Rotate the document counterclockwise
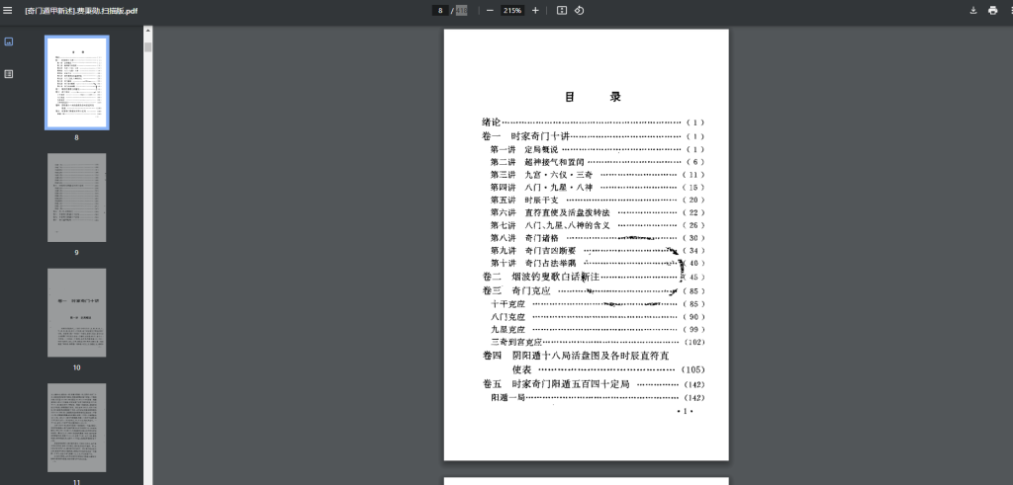The width and height of the screenshot is (1013, 485). pyautogui.click(x=580, y=10)
